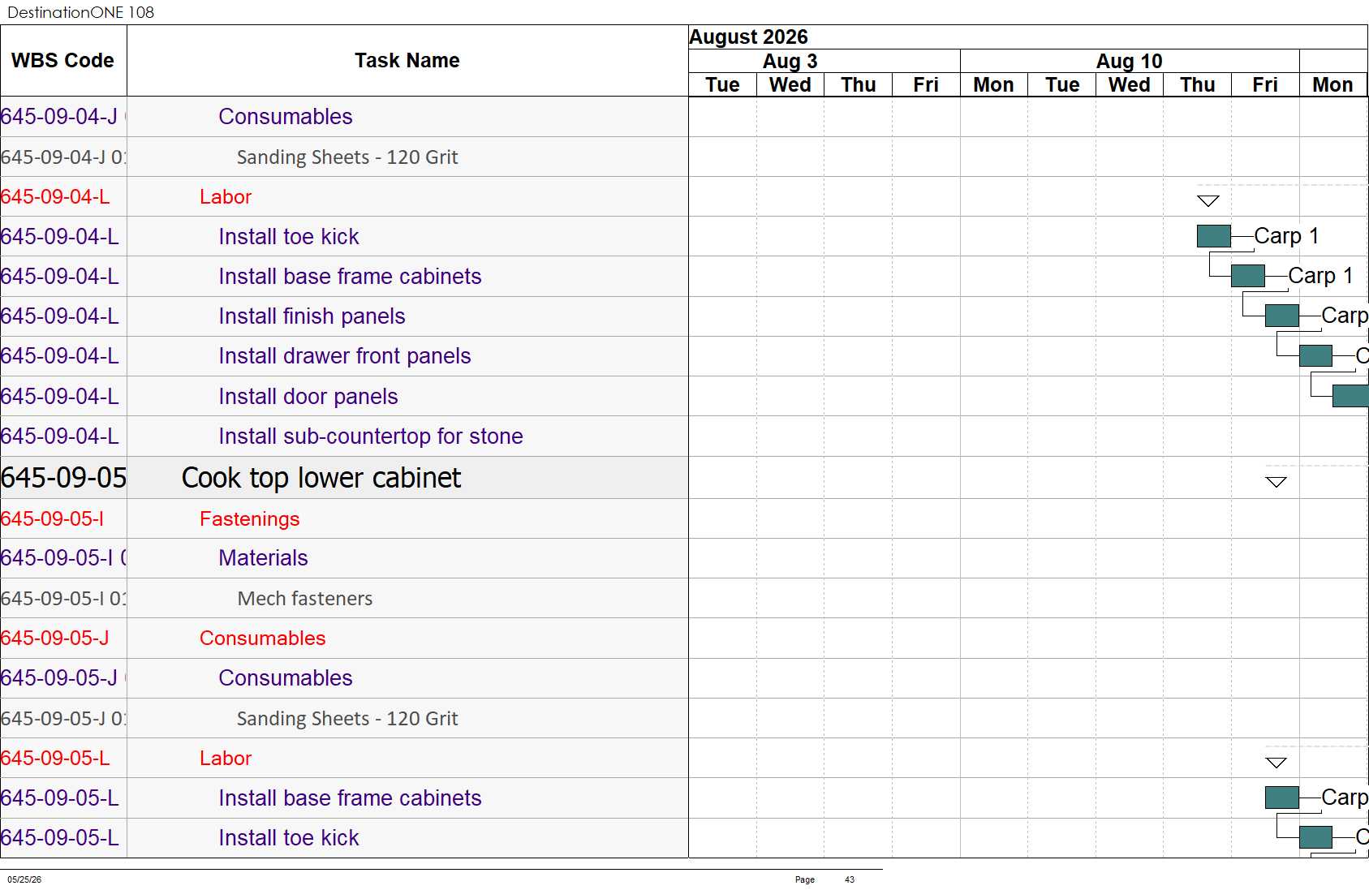Select the Install finish panels Gantt bar

click(1282, 316)
